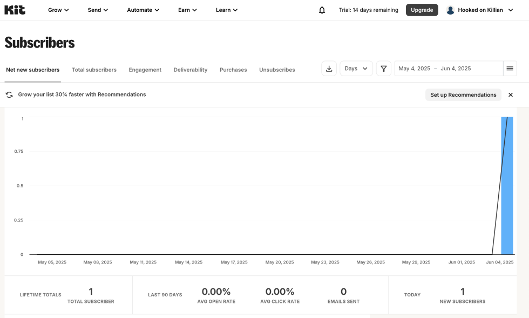
Task: Click the May 20, 2025 axis label
Action: pyautogui.click(x=280, y=262)
